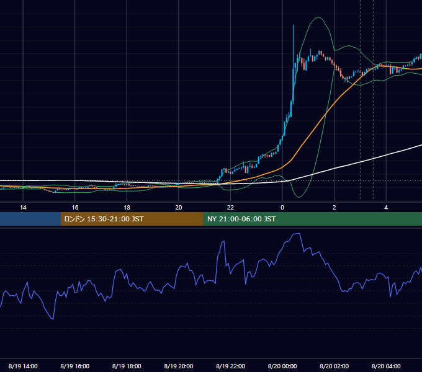The width and height of the screenshot is (422, 372).
Task: Click hour label 22 on upper axis
Action: [230, 208]
